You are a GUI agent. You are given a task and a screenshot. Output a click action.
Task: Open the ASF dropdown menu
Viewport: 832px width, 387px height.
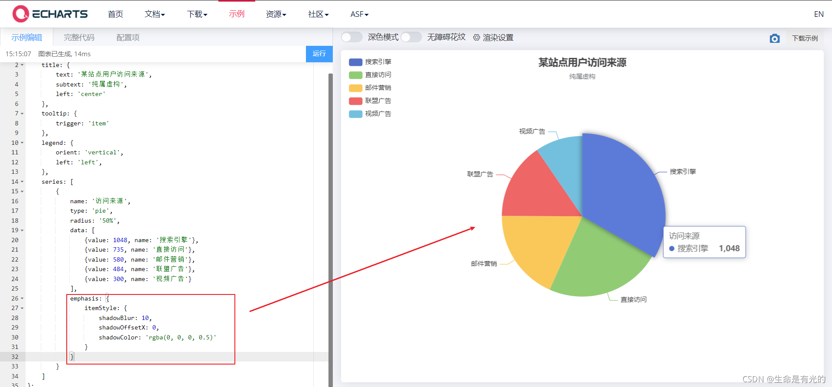coord(360,14)
